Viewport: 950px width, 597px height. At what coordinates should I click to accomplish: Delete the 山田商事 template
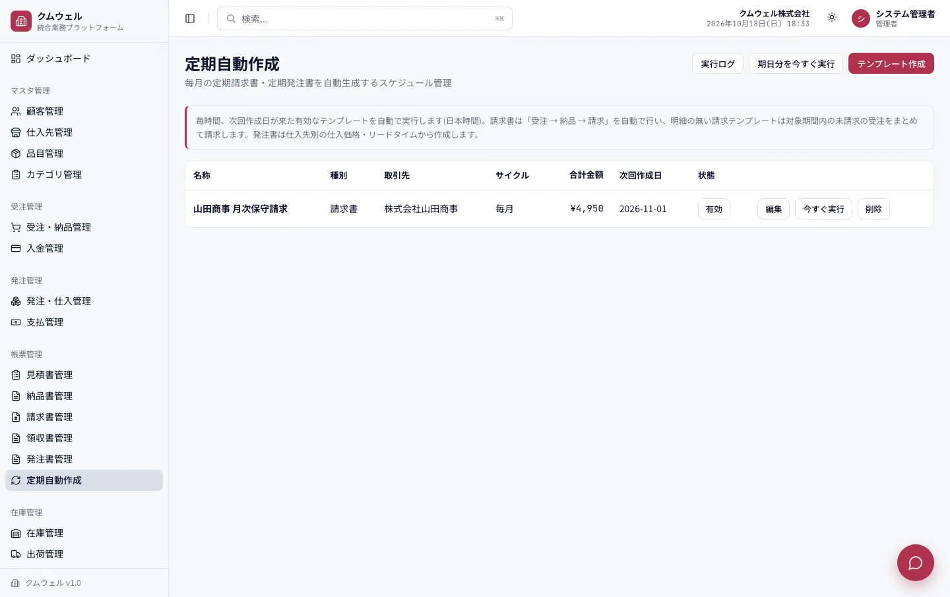point(873,209)
